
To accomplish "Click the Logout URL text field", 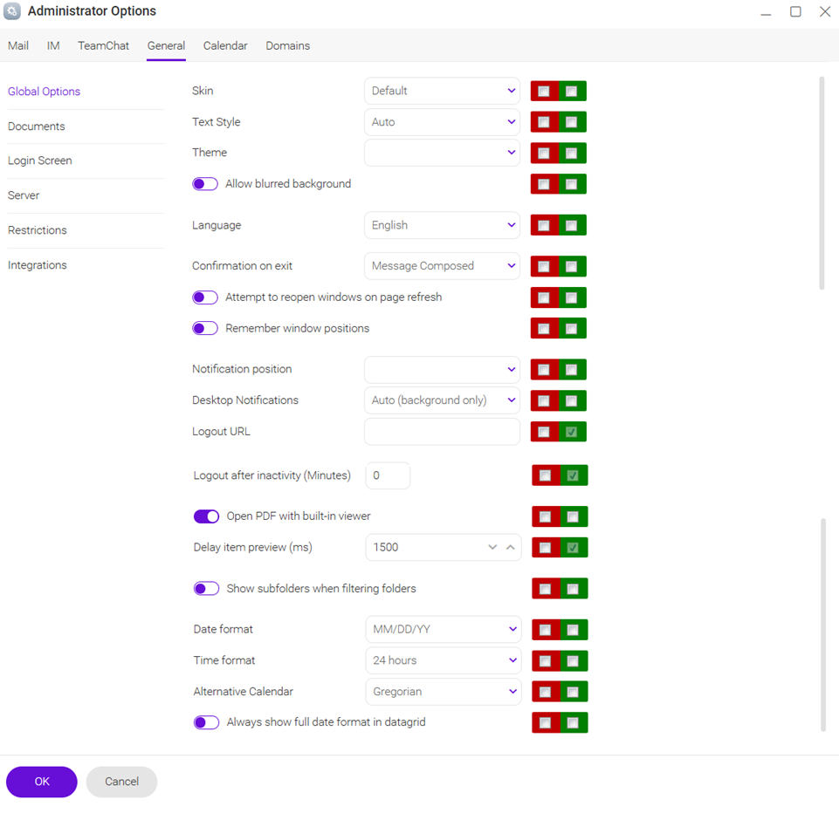I will click(x=442, y=432).
